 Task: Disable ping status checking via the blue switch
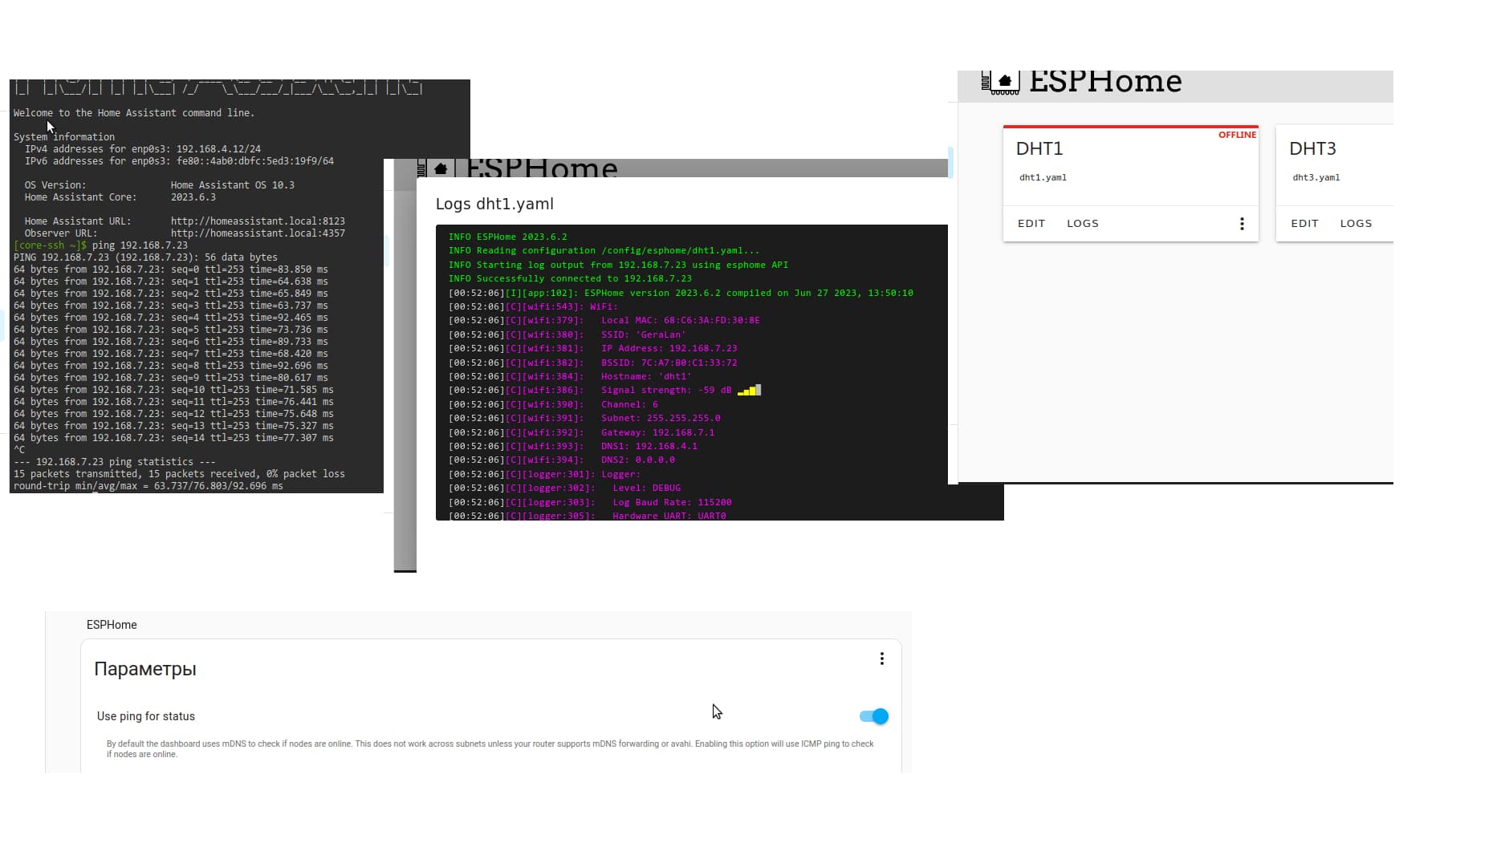[872, 716]
